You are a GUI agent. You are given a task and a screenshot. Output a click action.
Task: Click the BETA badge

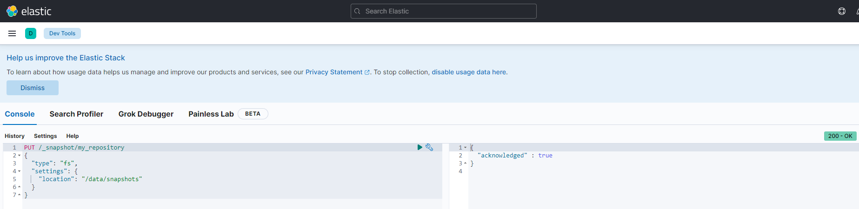click(x=253, y=114)
